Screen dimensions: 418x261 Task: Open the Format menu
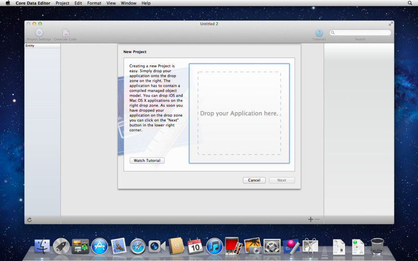coord(95,3)
